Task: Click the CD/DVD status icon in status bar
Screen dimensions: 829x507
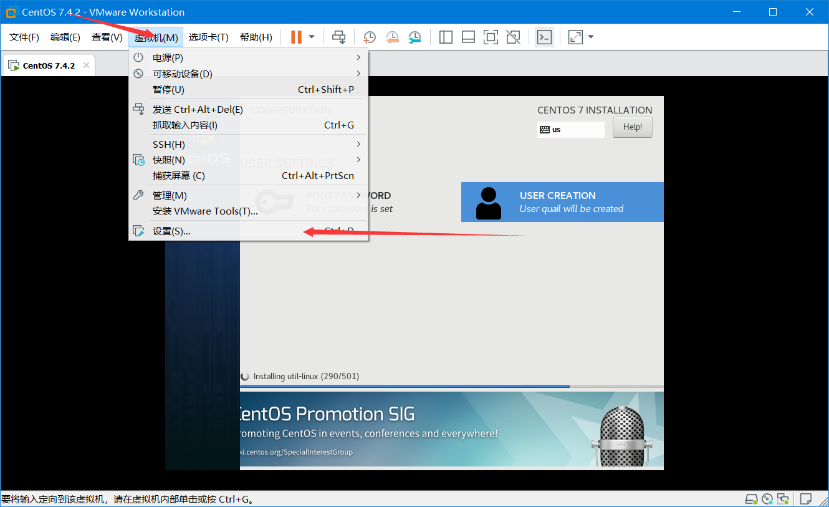Action: pos(767,499)
